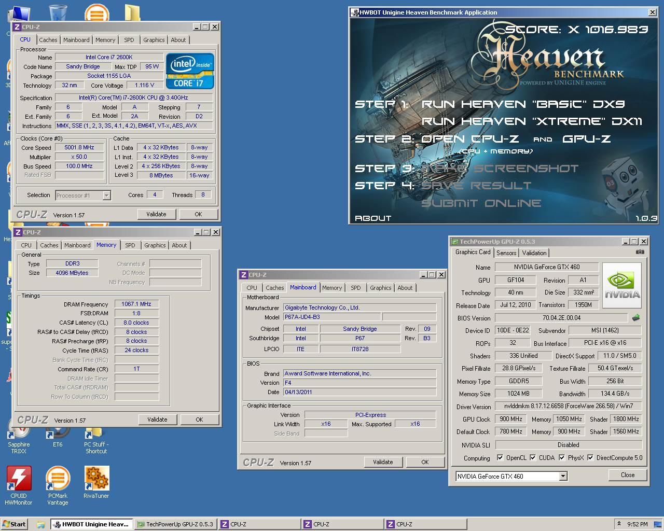Image resolution: width=664 pixels, height=531 pixels.
Task: Run Heaven "Xtreme" DX11 benchmark
Action: 532,121
